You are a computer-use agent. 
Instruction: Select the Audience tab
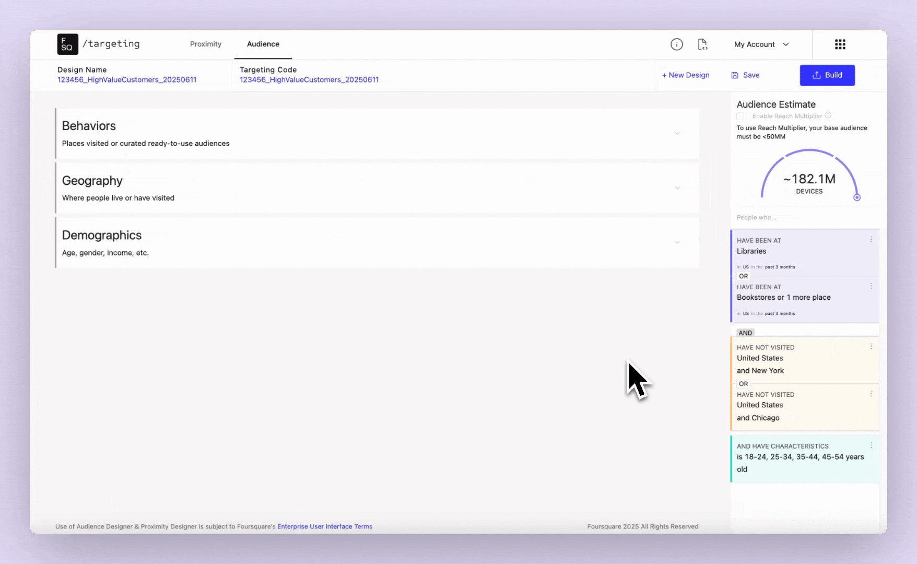click(263, 44)
